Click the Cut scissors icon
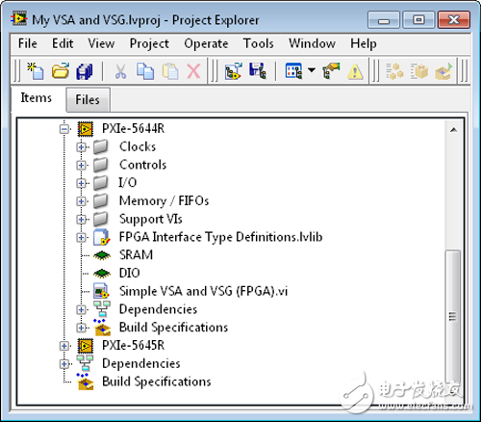Image resolution: width=481 pixels, height=422 pixels. 120,71
